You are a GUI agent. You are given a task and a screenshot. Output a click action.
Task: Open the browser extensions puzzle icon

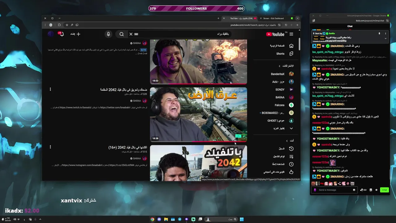(x=59, y=25)
